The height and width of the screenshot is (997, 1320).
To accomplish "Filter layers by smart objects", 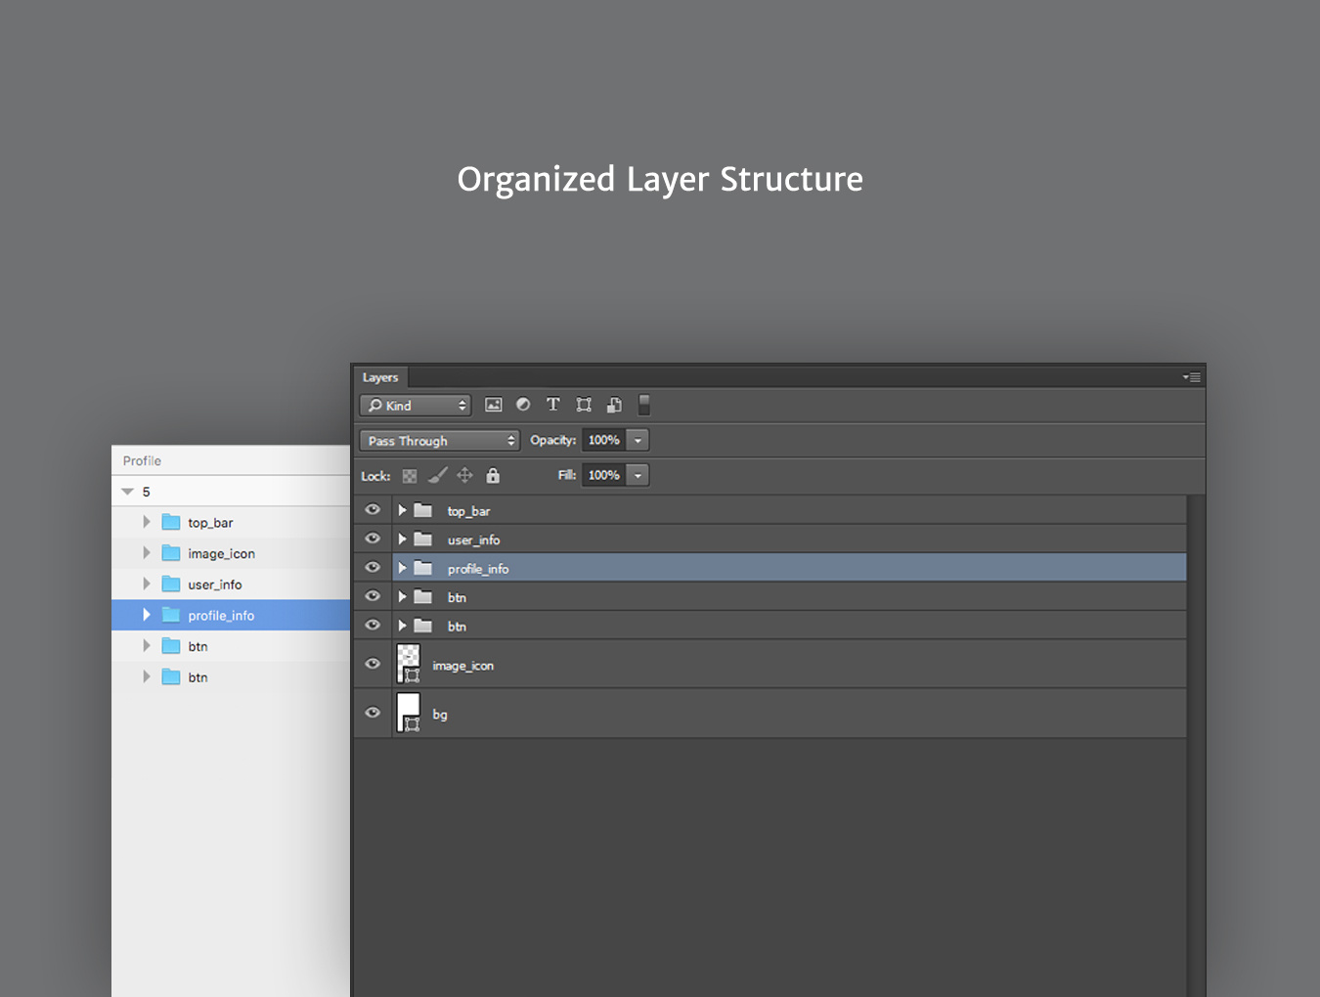I will [614, 405].
